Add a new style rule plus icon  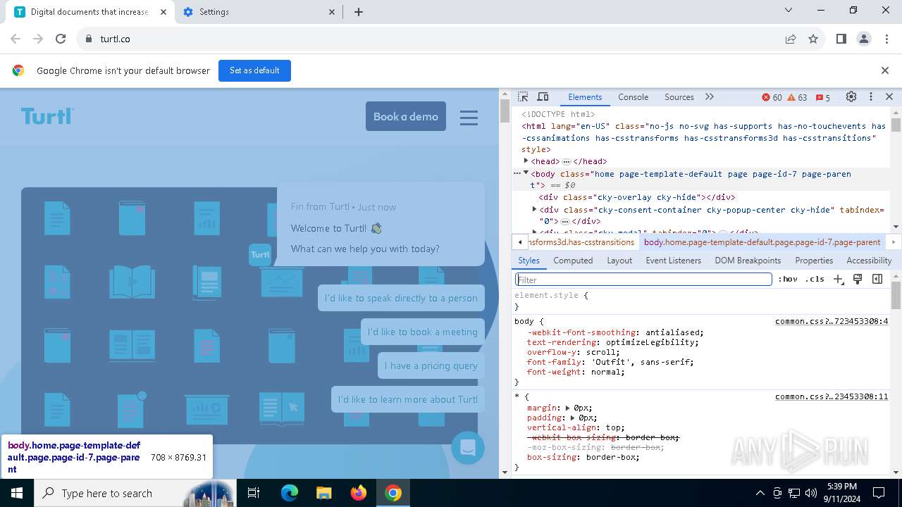click(838, 280)
